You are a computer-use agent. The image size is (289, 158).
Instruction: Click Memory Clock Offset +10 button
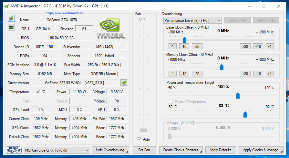258,74
